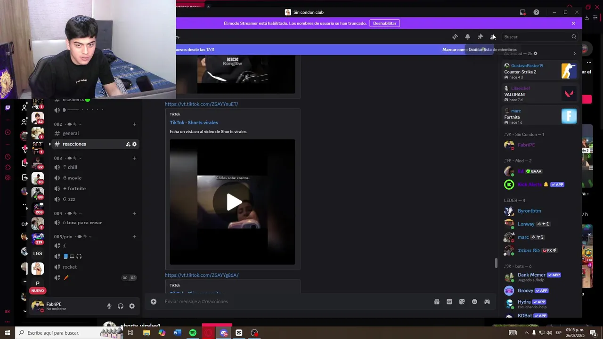Screen dimensions: 603x339
Task: Open user settings gear next to FabriPE
Action: [x=132, y=306]
